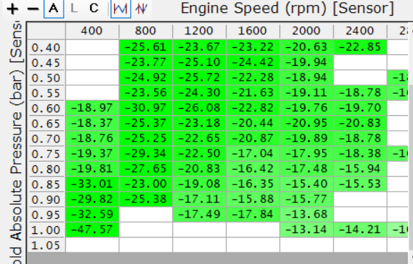The width and height of the screenshot is (413, 264).
Task: Click the cell with value -24.30
Action: (199, 93)
